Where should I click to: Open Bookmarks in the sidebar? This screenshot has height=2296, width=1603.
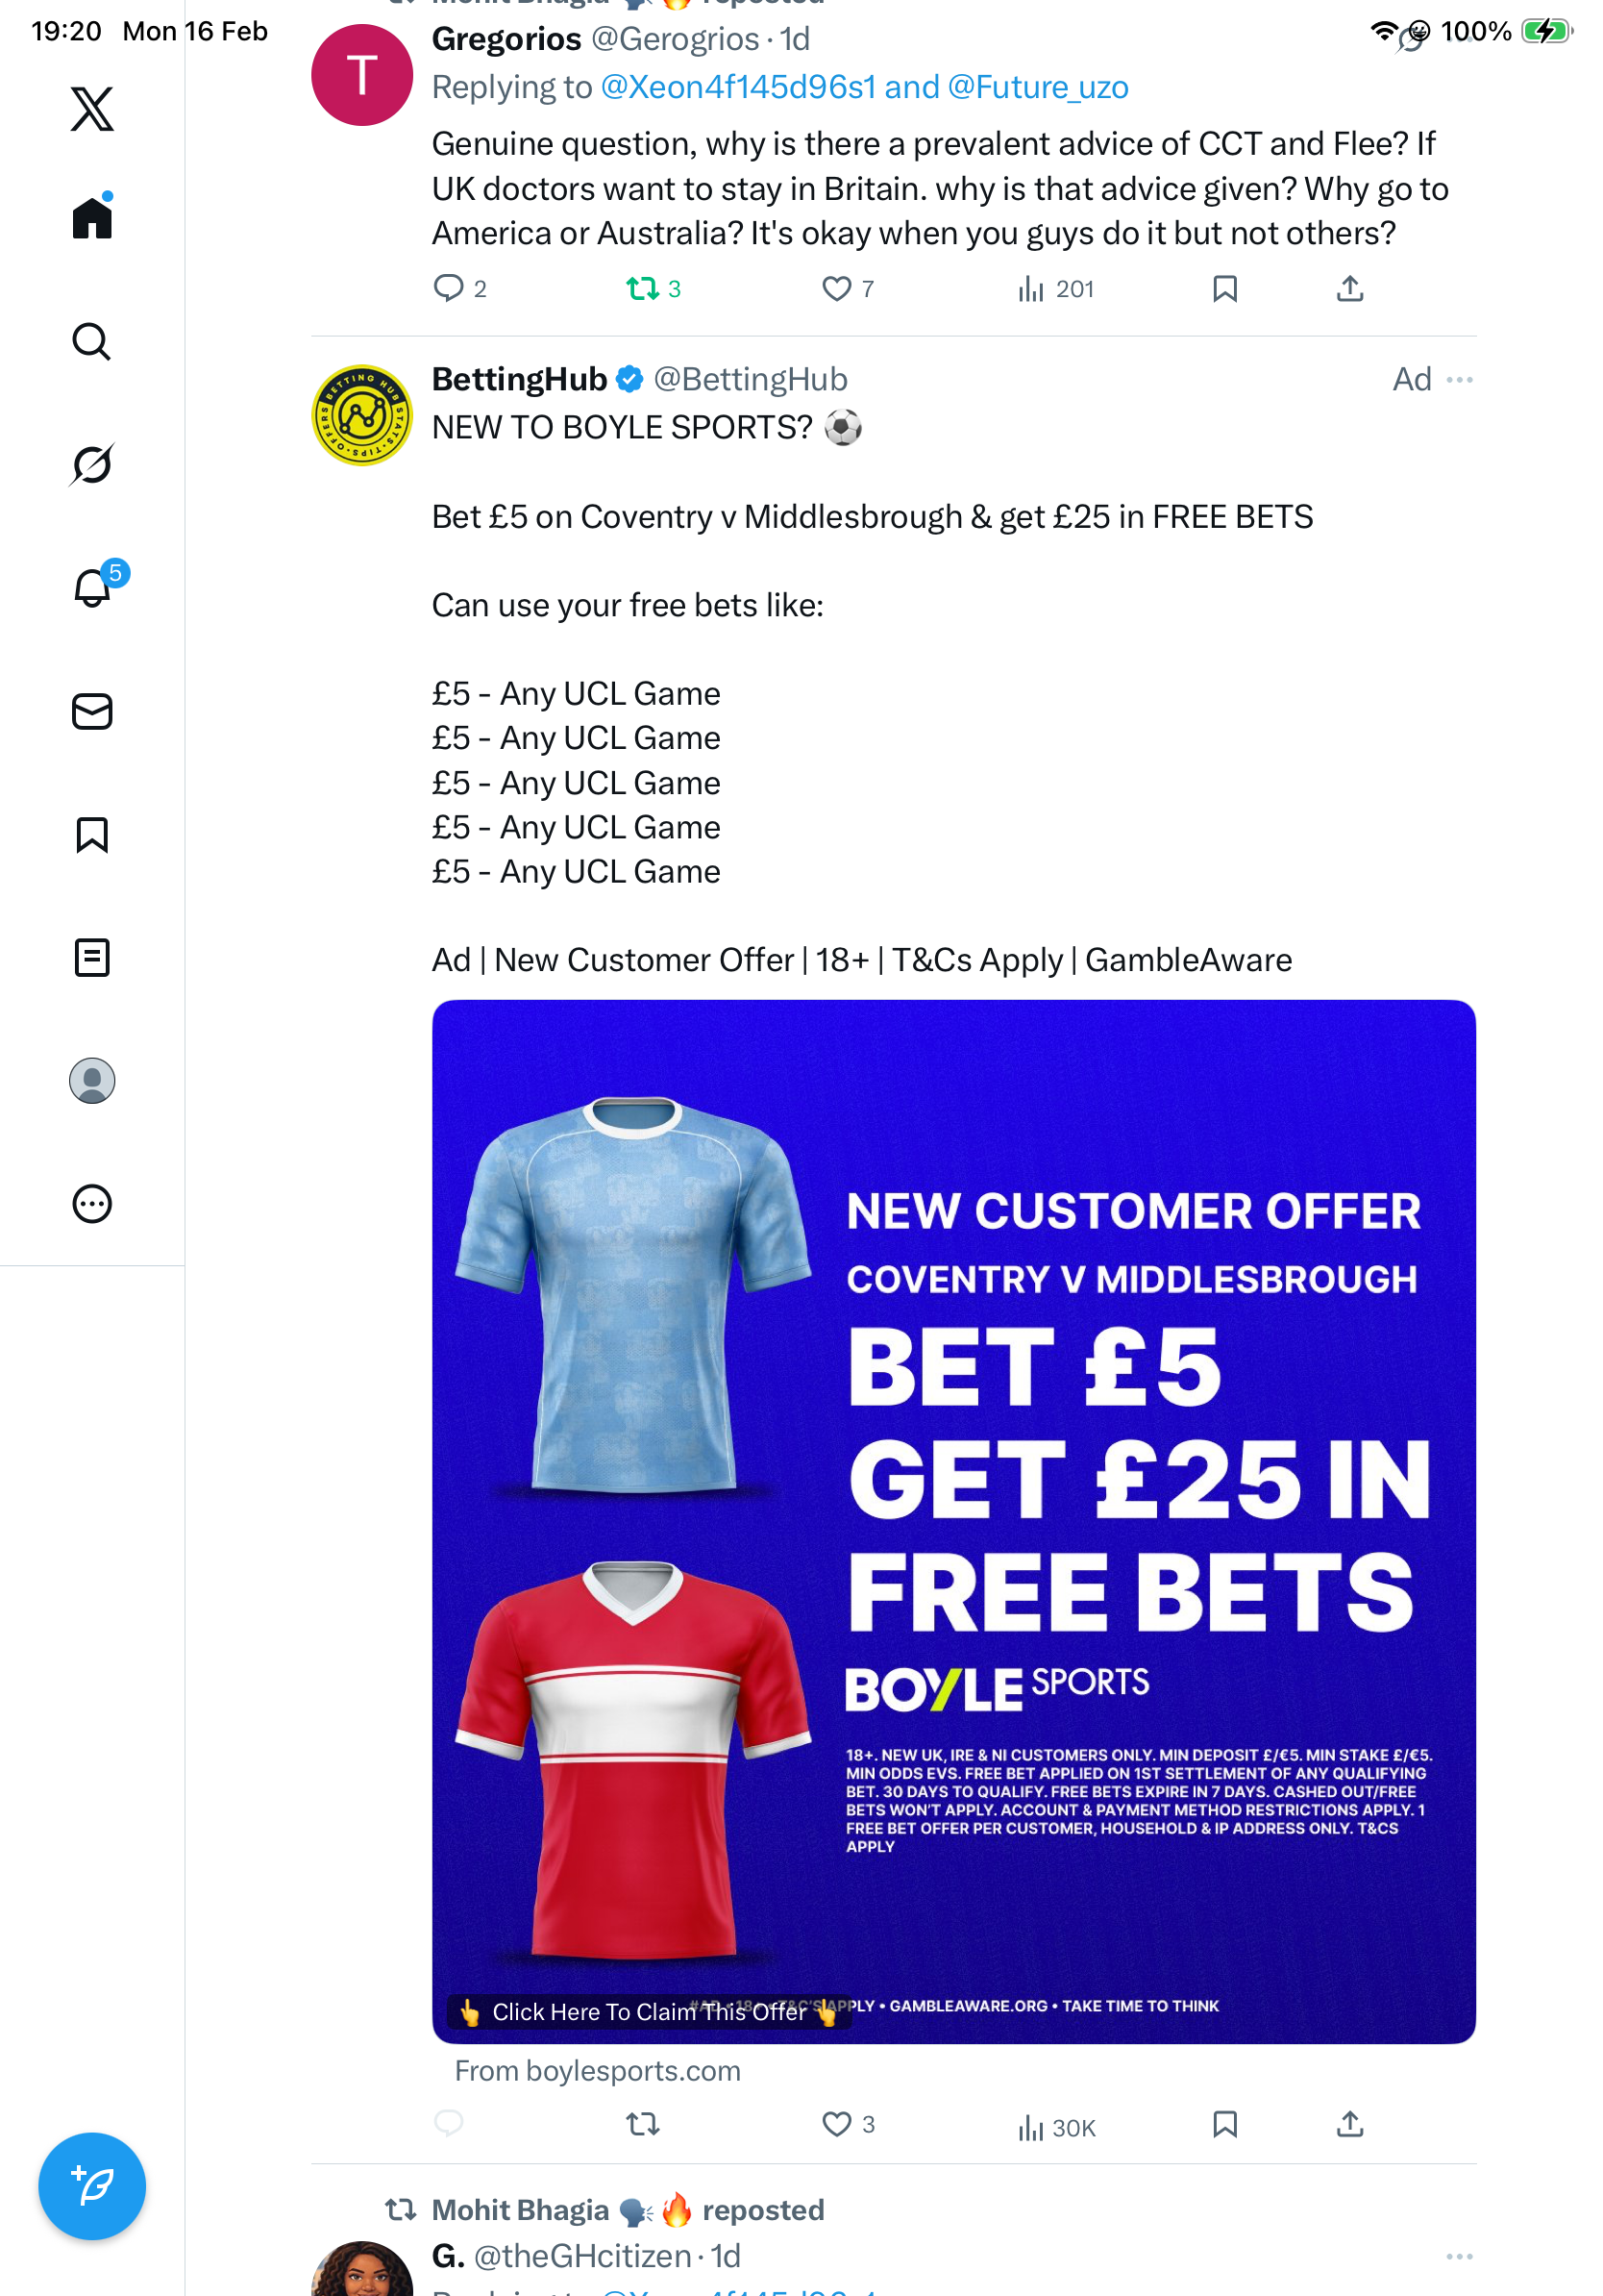92,835
